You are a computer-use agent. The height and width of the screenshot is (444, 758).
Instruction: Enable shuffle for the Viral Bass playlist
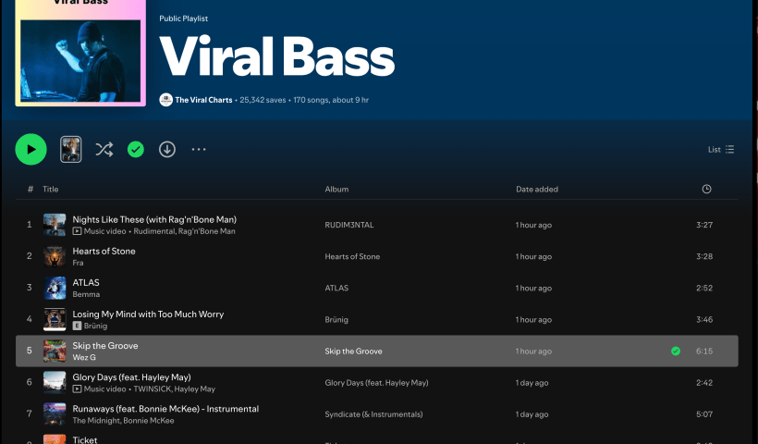pyautogui.click(x=104, y=149)
